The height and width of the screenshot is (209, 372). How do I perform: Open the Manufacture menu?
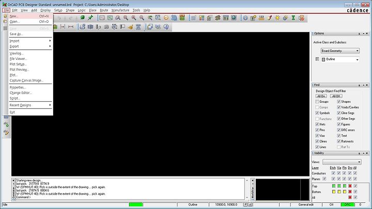(120, 10)
